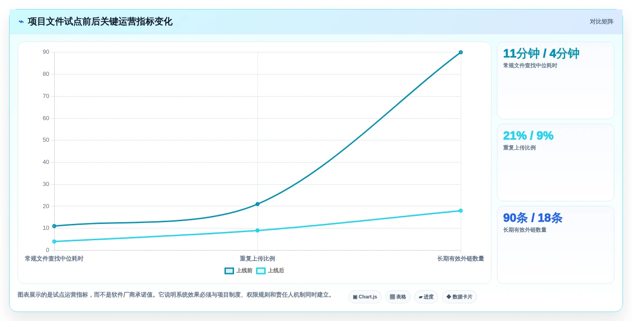Select the 数据卡片 tag chip
632x321 pixels.
(x=459, y=297)
